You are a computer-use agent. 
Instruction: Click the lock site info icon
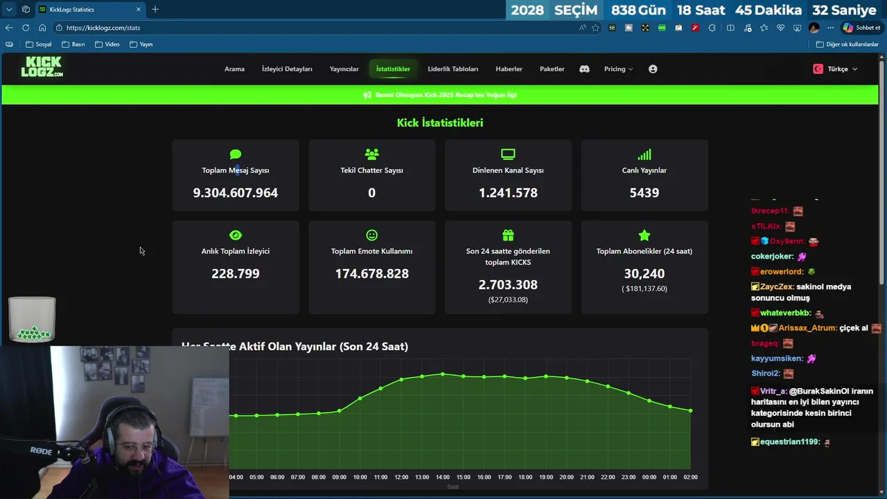(x=59, y=28)
